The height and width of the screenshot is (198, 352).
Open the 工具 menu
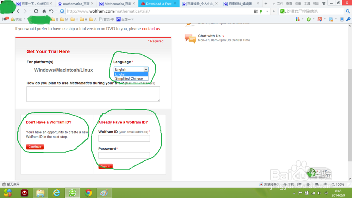tap(307, 4)
